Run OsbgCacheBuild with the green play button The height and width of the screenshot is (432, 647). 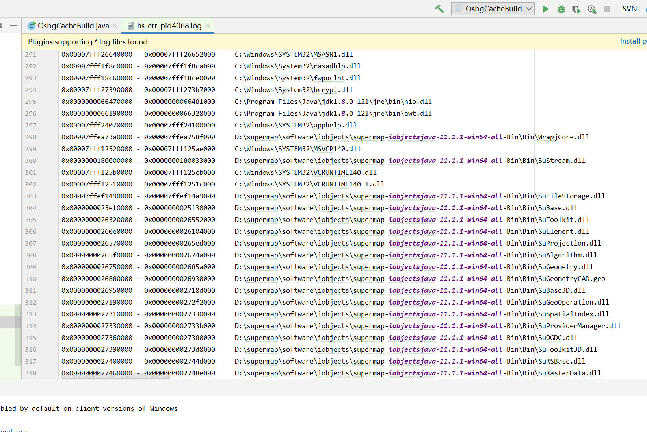tap(546, 9)
